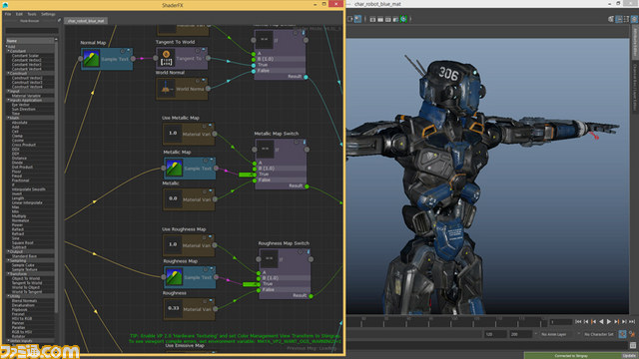Click the Roughness Map Sample Texture thumbnail icon
Screen dimensions: 639x359
[174, 277]
